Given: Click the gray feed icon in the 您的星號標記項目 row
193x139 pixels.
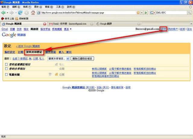Looking at the screenshot, I should pos(56,64).
